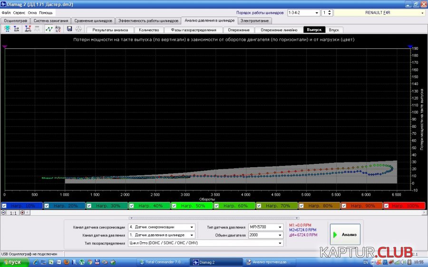Toggle the Нагр. 10% checkbox
428x267 pixels.
4,206
